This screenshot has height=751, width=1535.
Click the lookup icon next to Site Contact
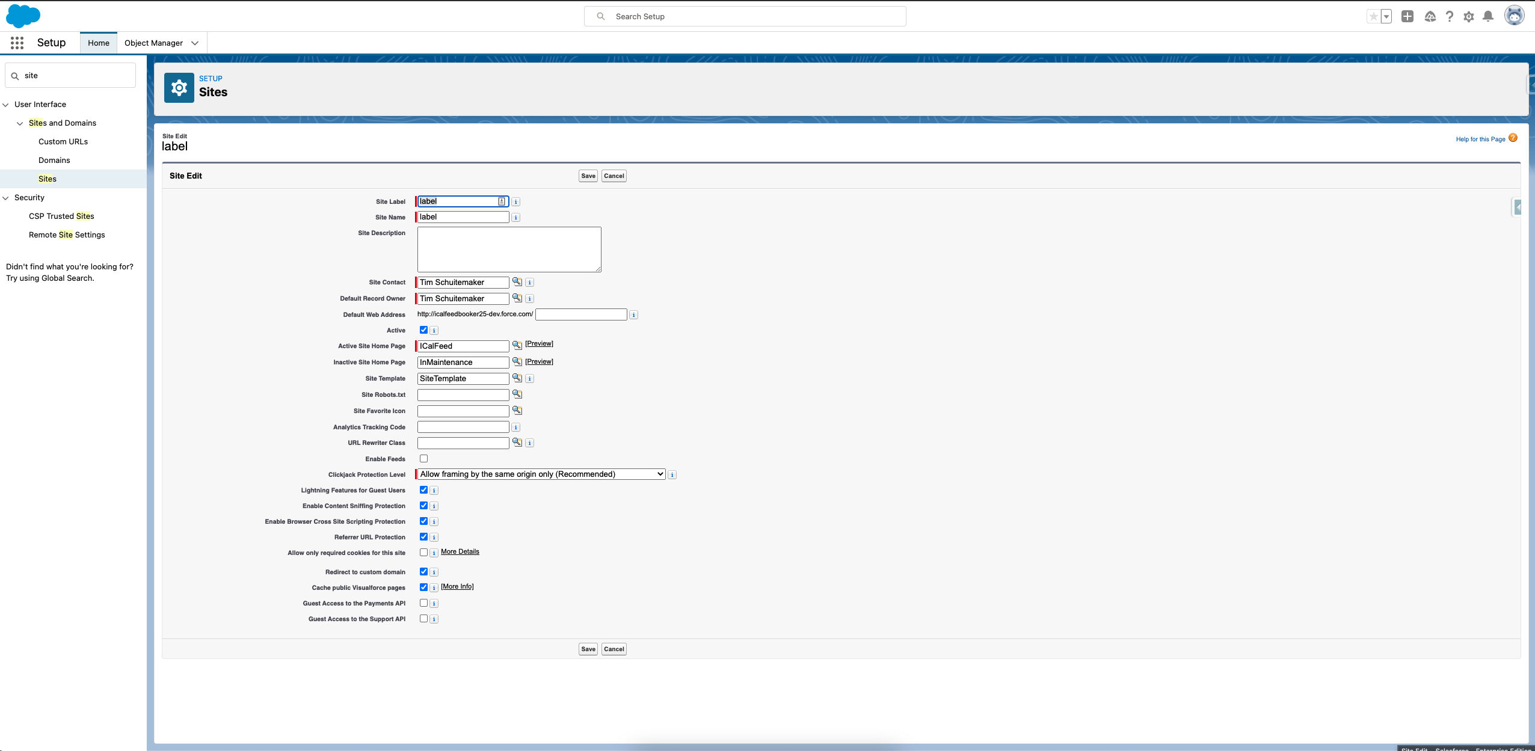[x=517, y=281]
